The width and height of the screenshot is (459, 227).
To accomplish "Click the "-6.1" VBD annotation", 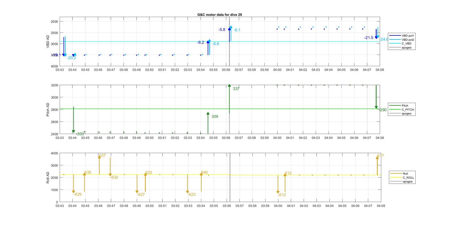I will pos(237,30).
